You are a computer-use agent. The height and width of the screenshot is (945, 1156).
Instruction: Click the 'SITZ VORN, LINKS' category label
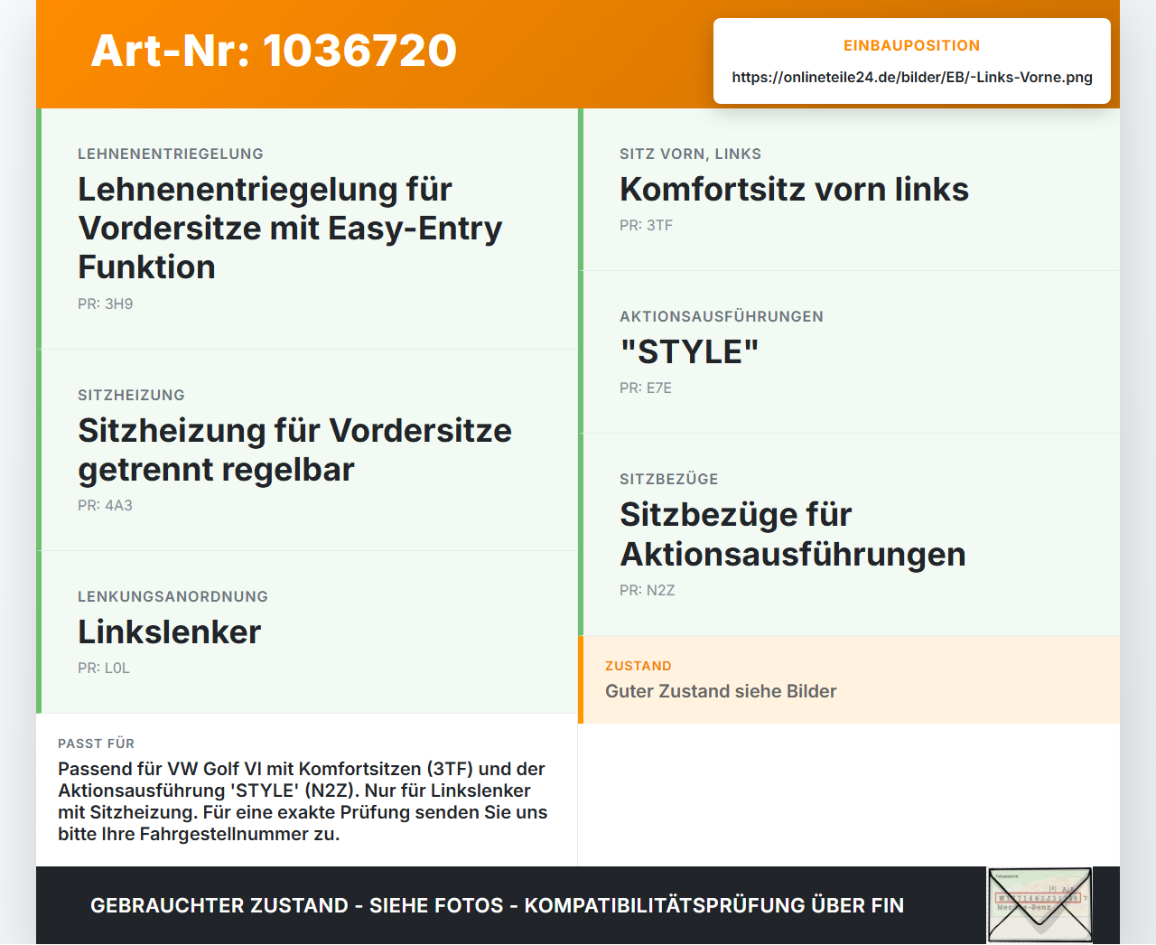pos(691,154)
